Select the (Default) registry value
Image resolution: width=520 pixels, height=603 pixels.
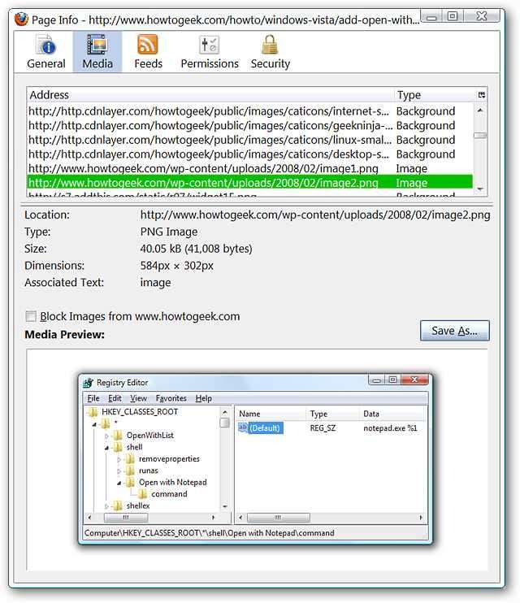(265, 428)
